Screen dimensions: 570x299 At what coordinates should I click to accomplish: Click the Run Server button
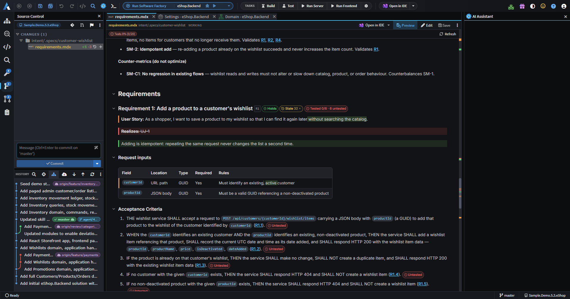point(312,6)
